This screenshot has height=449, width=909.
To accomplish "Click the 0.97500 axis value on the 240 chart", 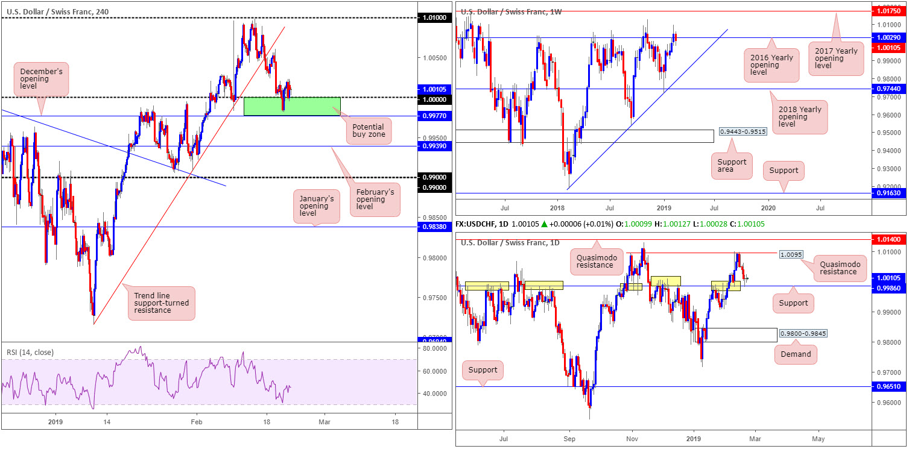I will click(x=433, y=298).
